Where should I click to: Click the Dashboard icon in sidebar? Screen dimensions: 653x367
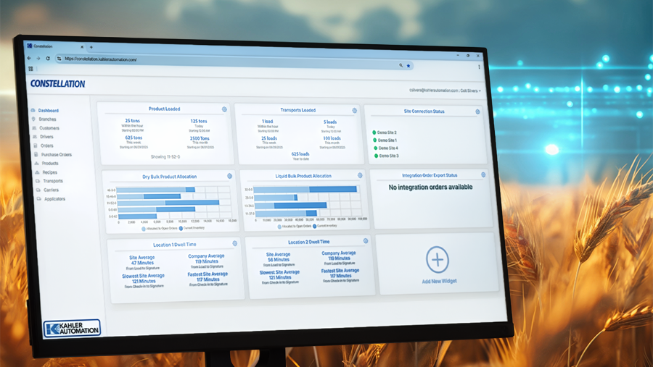[x=33, y=110]
